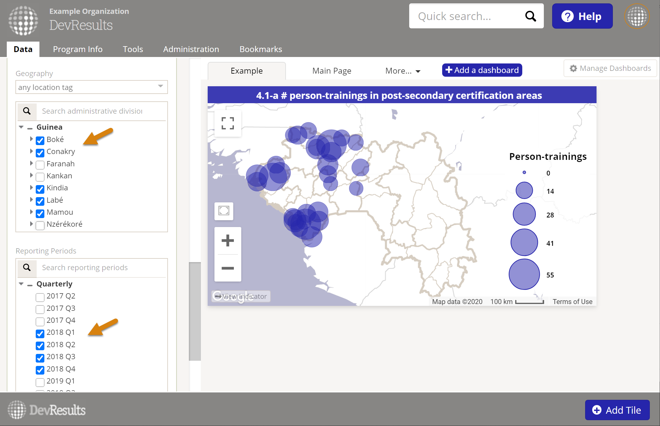Screen dimensions: 660x426
Task: Click the quick search magnifier icon
Action: [530, 16]
